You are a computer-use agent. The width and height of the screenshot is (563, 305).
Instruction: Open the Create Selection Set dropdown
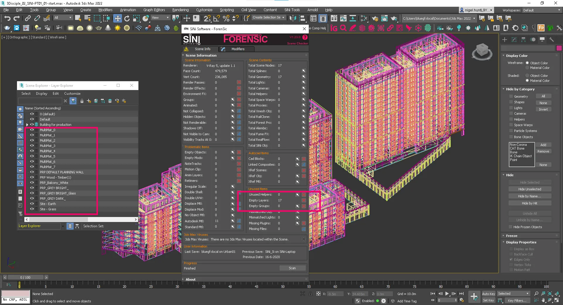click(x=268, y=18)
